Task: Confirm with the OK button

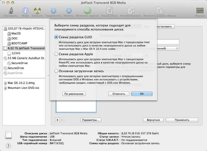Action: 142,94
